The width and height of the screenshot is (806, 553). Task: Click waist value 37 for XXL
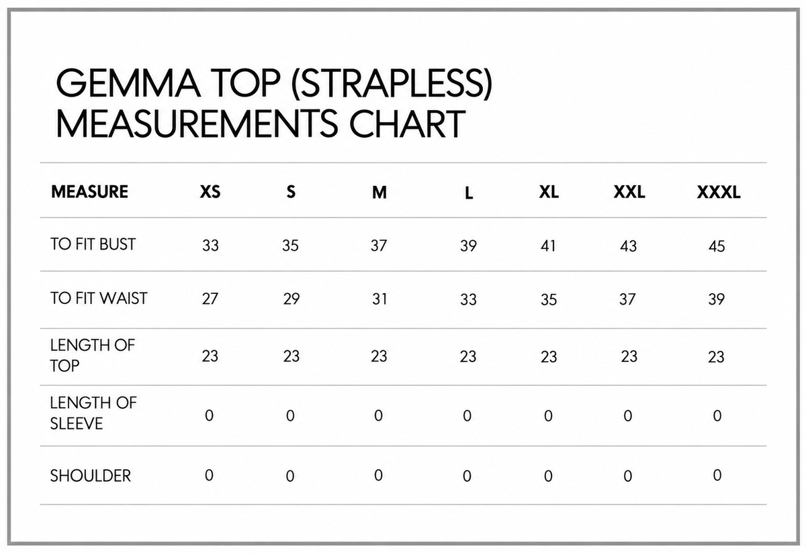627,299
